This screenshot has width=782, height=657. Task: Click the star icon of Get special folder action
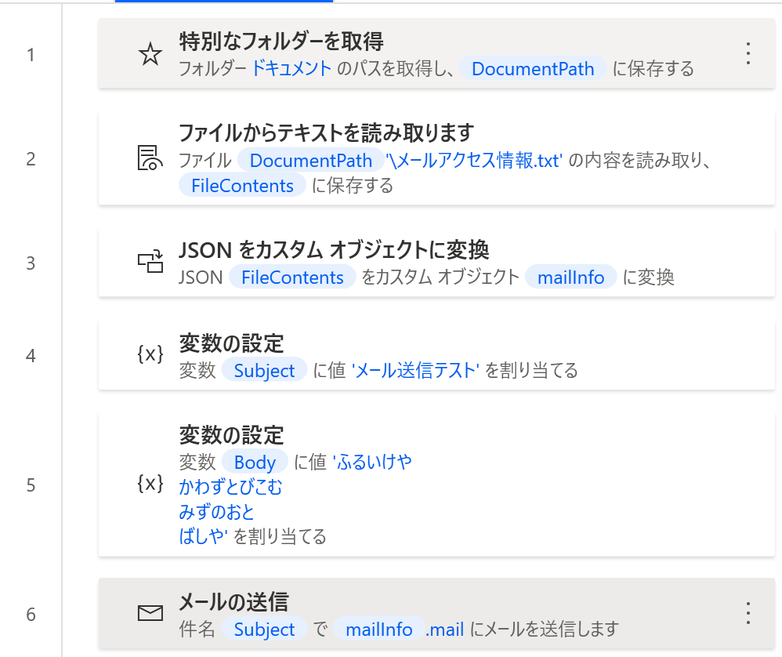150,54
